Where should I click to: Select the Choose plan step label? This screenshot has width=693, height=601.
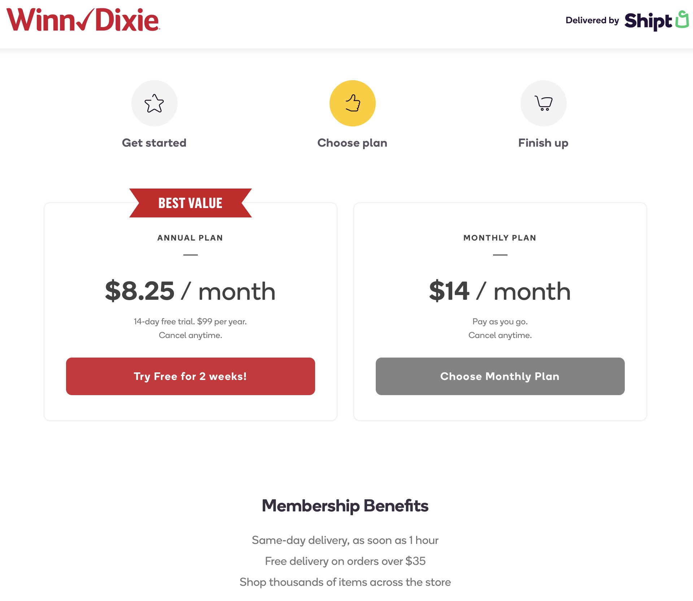(352, 143)
